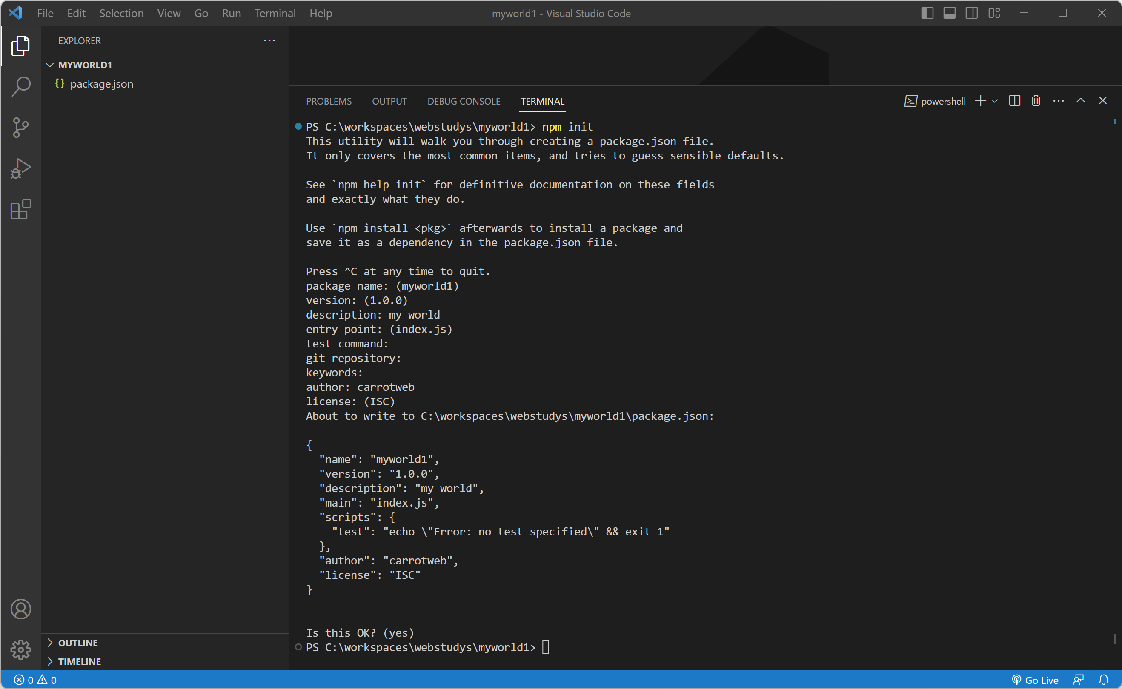Screen dimensions: 1122x689
Task: Split the terminal pane
Action: [x=1014, y=101]
